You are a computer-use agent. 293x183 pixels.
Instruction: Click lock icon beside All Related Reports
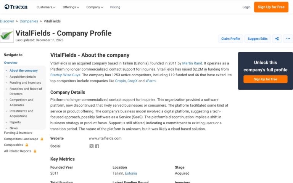click(35, 151)
